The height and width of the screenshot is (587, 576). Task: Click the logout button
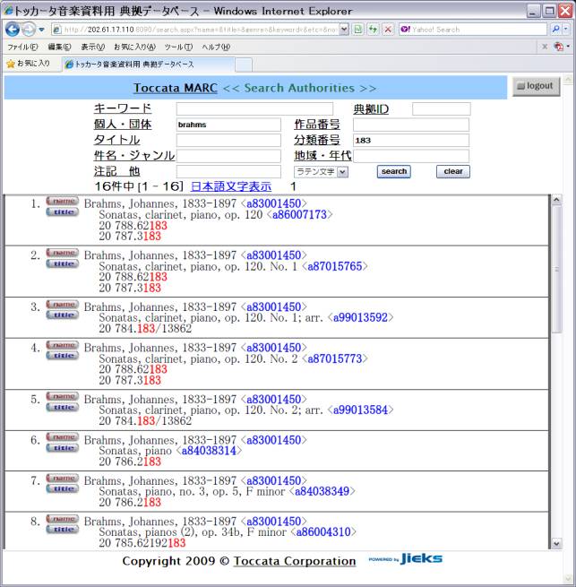point(536,86)
